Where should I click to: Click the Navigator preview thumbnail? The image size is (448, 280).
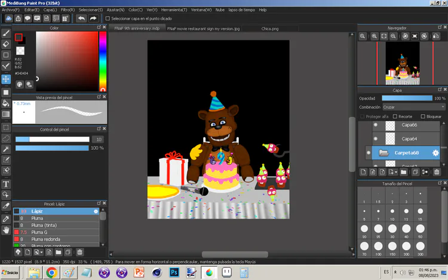pyautogui.click(x=403, y=63)
